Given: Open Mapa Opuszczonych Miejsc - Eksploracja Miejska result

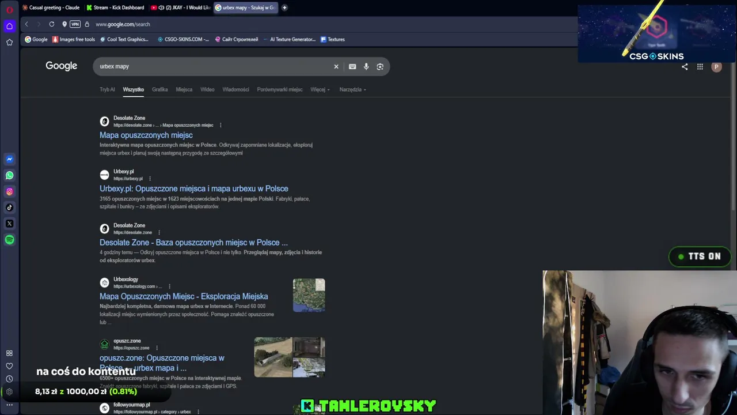Looking at the screenshot, I should click(x=184, y=296).
